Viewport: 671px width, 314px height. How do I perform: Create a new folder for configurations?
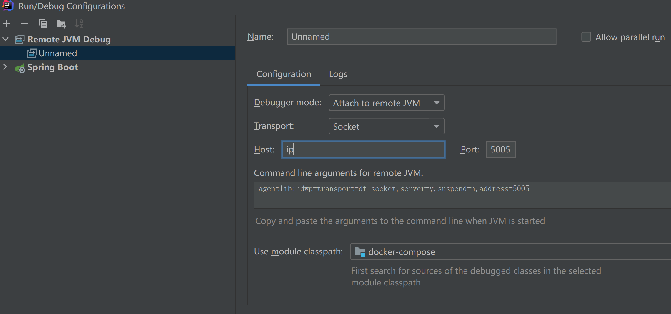pyautogui.click(x=61, y=24)
